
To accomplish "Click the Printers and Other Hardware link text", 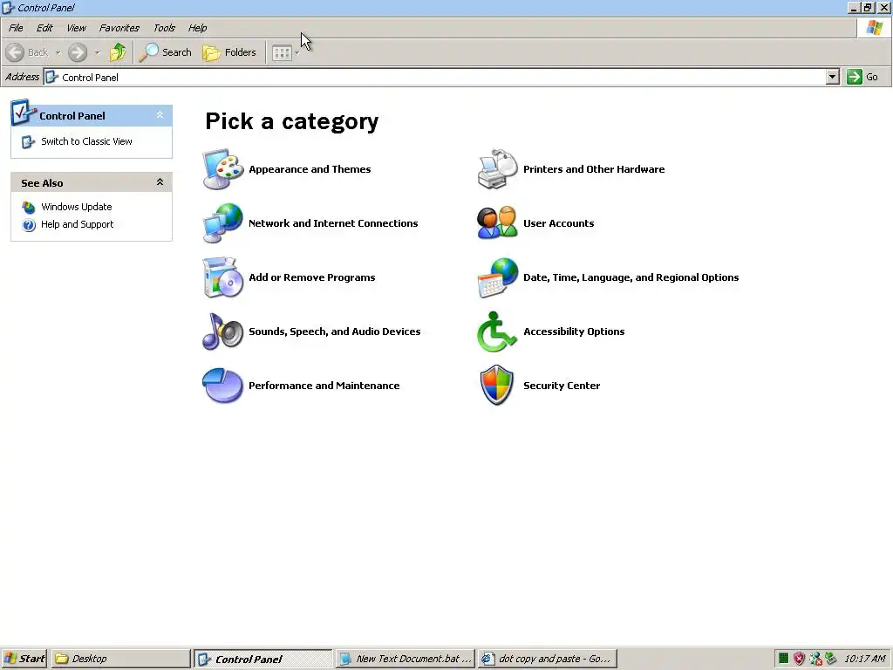I will [594, 169].
